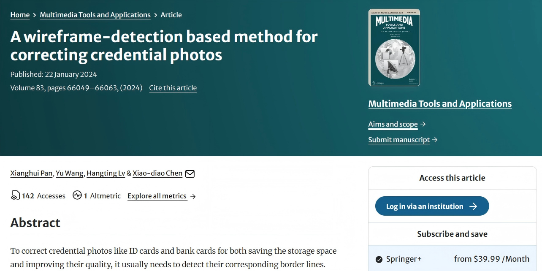Click Cite this article link
This screenshot has width=542, height=271.
point(173,88)
